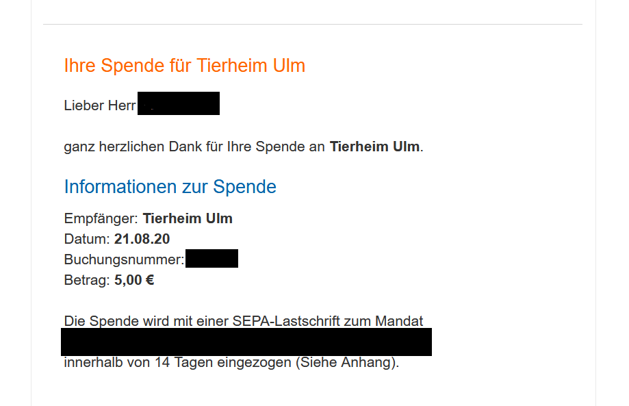629x406 pixels.
Task: Click the blacked-out name after 'Lieber Herr'
Action: (x=179, y=103)
